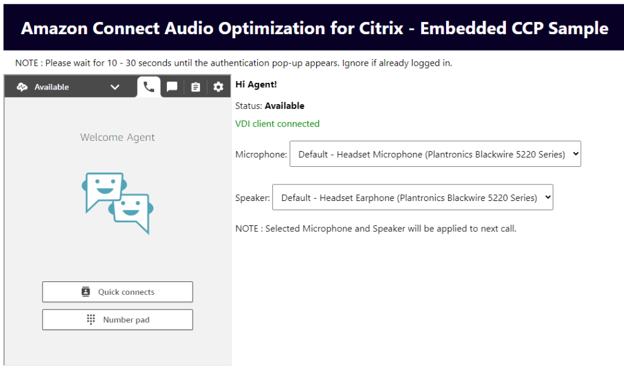Open the CCP settings gear icon

click(x=218, y=86)
